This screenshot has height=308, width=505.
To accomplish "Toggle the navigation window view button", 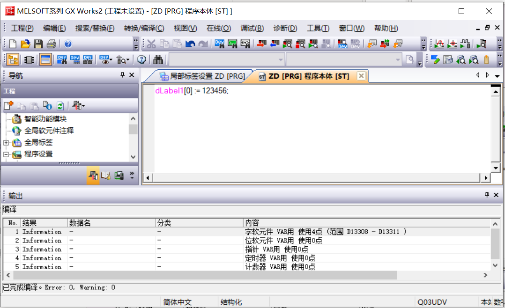I will (13, 59).
